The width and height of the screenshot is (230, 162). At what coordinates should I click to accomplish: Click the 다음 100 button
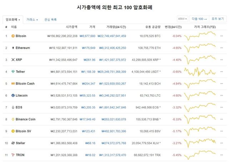click(198, 19)
